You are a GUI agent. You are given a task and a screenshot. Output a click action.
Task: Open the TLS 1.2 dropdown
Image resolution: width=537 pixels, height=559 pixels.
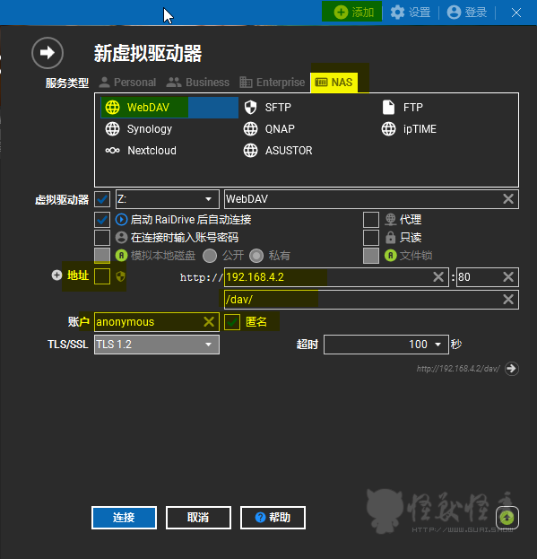pyautogui.click(x=157, y=345)
